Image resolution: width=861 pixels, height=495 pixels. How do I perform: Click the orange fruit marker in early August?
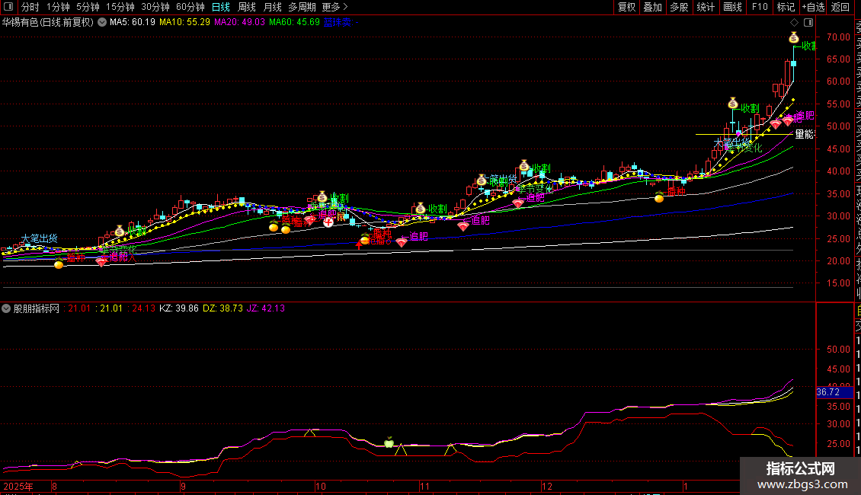(59, 264)
